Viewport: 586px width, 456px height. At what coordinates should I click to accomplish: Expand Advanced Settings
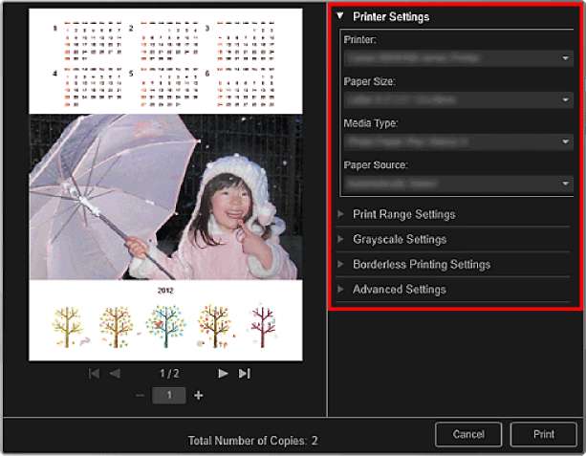click(x=399, y=289)
